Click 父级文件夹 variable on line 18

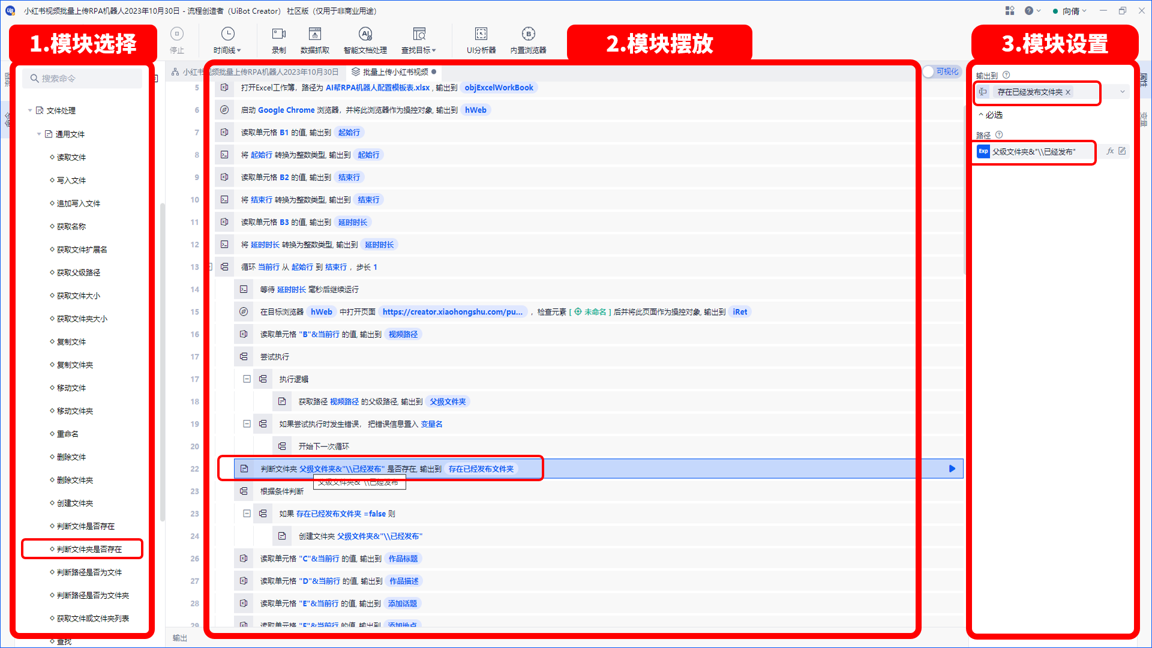tap(448, 401)
